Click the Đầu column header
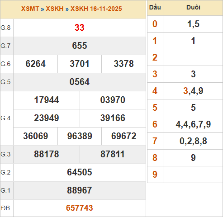Image resolution: width=223 pixels, height=217 pixels. pyautogui.click(x=155, y=7)
